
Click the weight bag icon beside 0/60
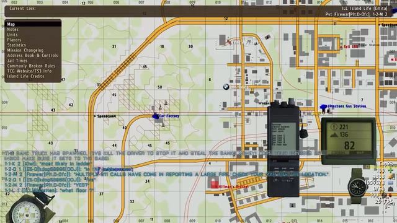click(391, 189)
